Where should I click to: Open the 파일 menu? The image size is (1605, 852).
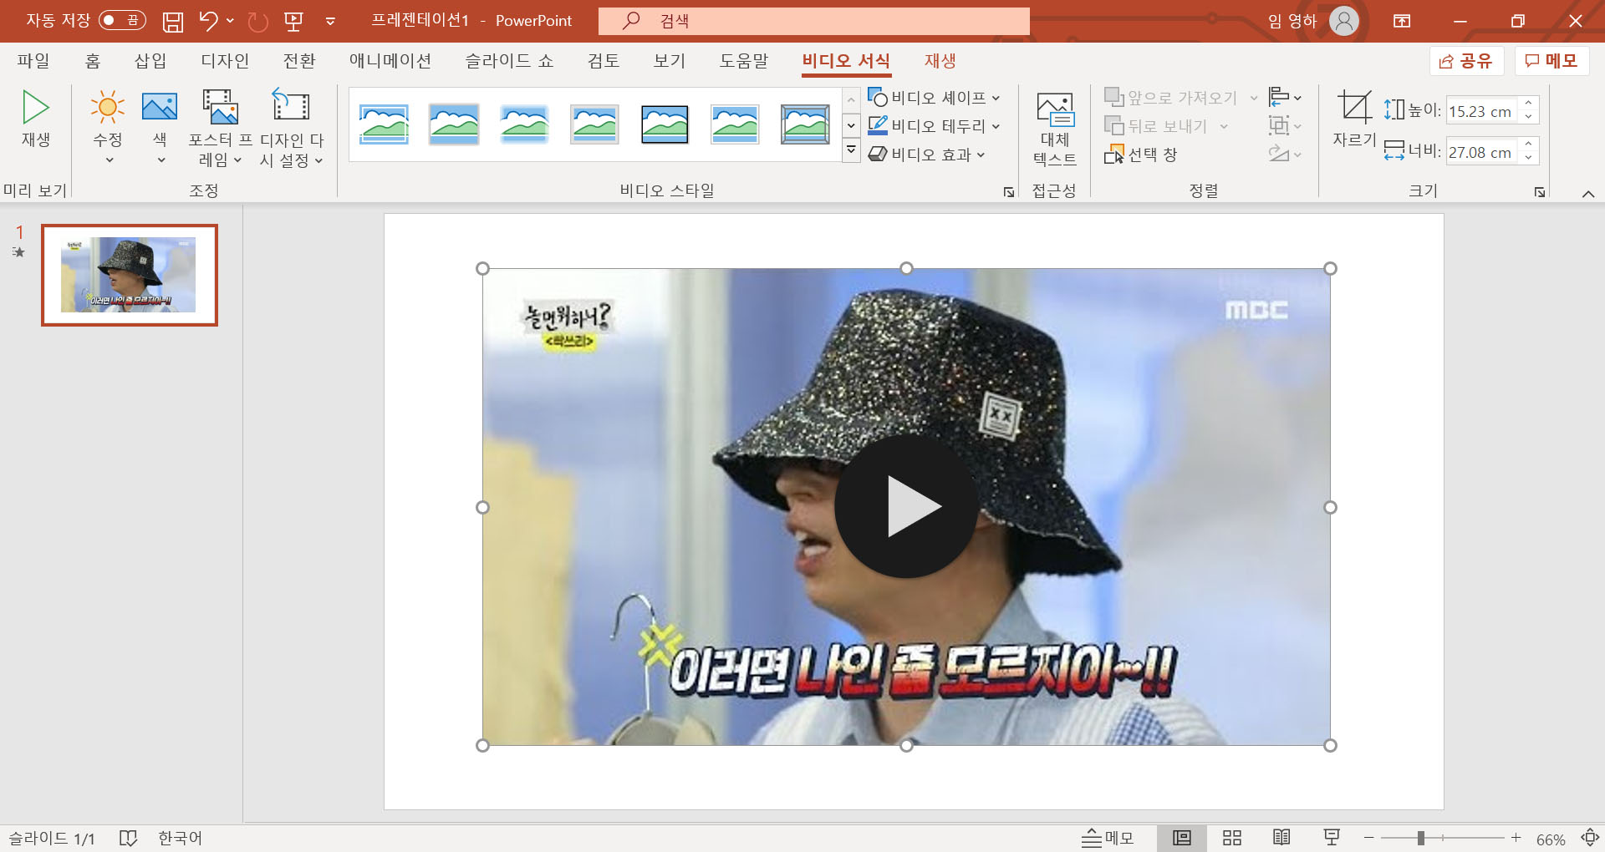pyautogui.click(x=33, y=60)
